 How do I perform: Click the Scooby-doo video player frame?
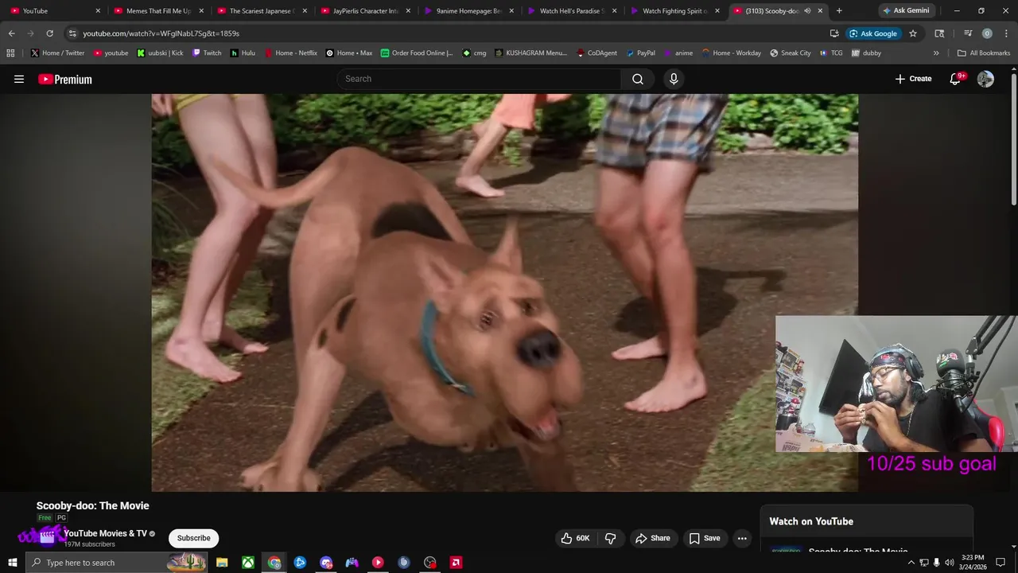click(504, 293)
